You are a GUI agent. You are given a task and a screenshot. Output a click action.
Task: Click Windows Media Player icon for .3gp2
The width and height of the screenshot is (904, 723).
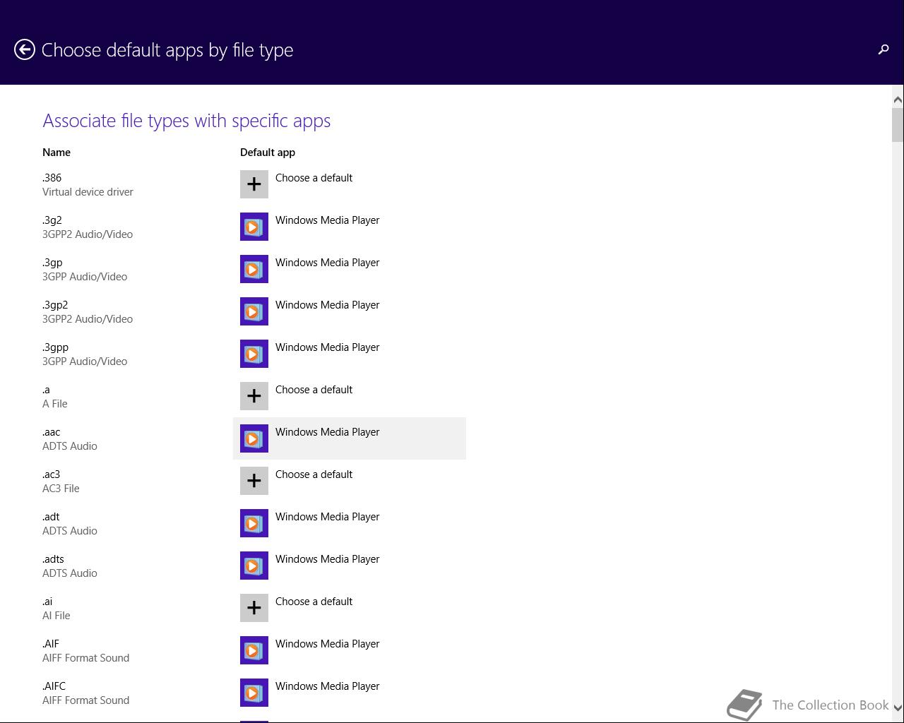click(x=254, y=311)
